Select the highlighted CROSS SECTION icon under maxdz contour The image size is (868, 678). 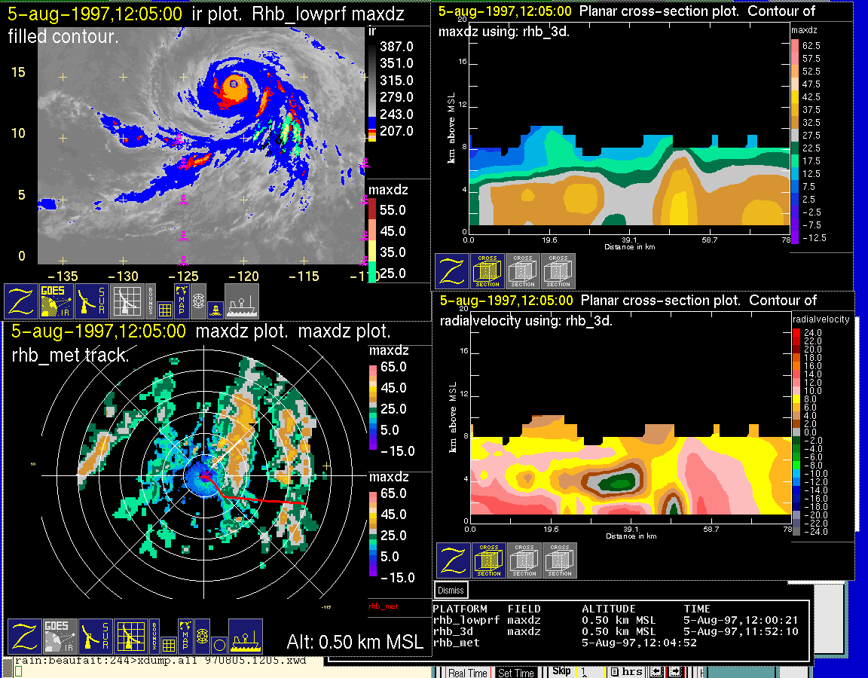coord(487,271)
